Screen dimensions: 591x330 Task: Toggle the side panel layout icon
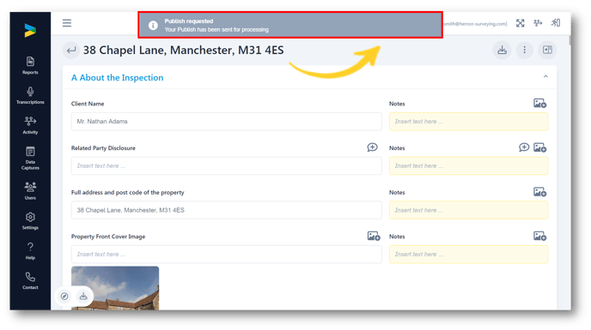pyautogui.click(x=547, y=50)
